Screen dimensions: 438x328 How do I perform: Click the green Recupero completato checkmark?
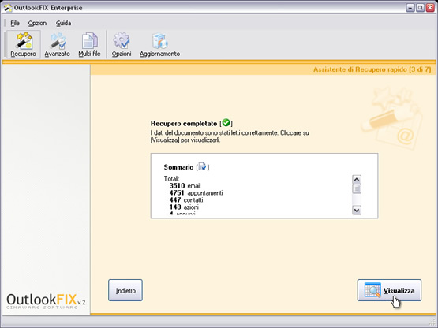click(x=226, y=122)
